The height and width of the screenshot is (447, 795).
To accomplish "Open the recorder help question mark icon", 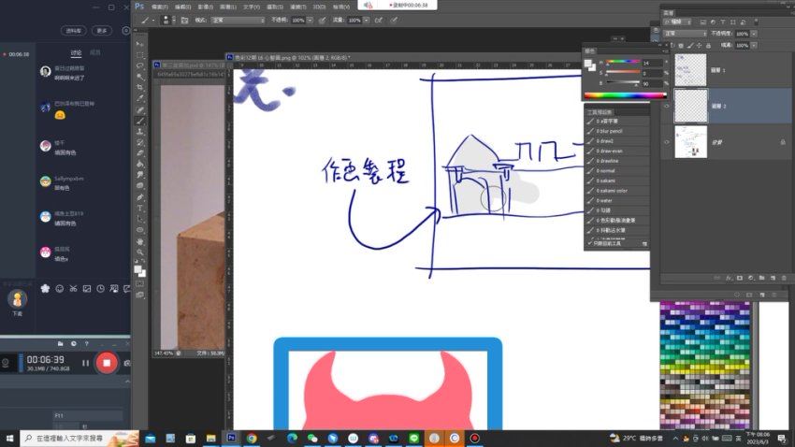I will pyautogui.click(x=87, y=343).
